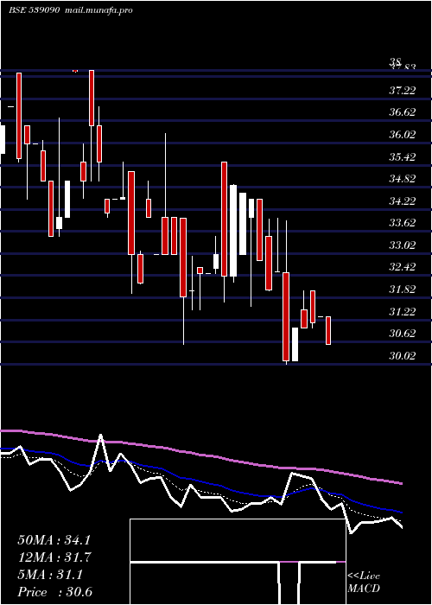Select the 30.62 price axis label
Image resolution: width=432 pixels, height=605 pixels.
click(403, 334)
